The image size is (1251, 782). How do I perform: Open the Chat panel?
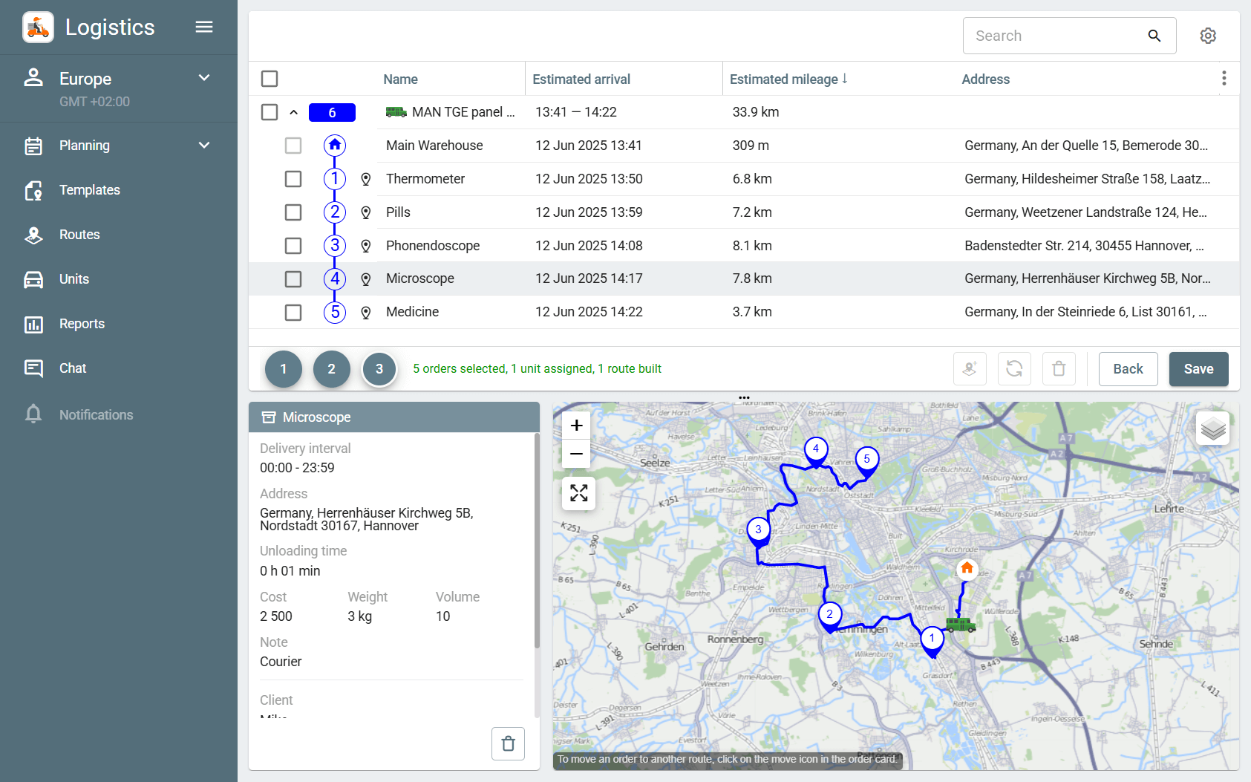(x=72, y=368)
